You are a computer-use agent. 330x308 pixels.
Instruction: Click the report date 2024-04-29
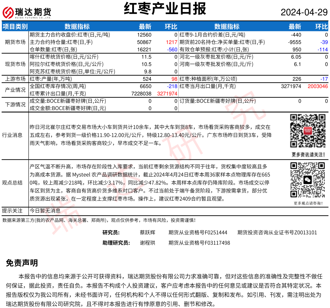tap(304, 12)
